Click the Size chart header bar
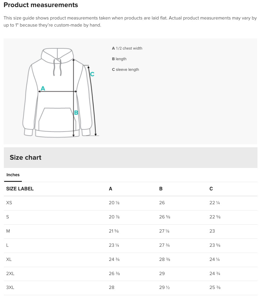Screen dimensions: 261x299 coord(130,158)
